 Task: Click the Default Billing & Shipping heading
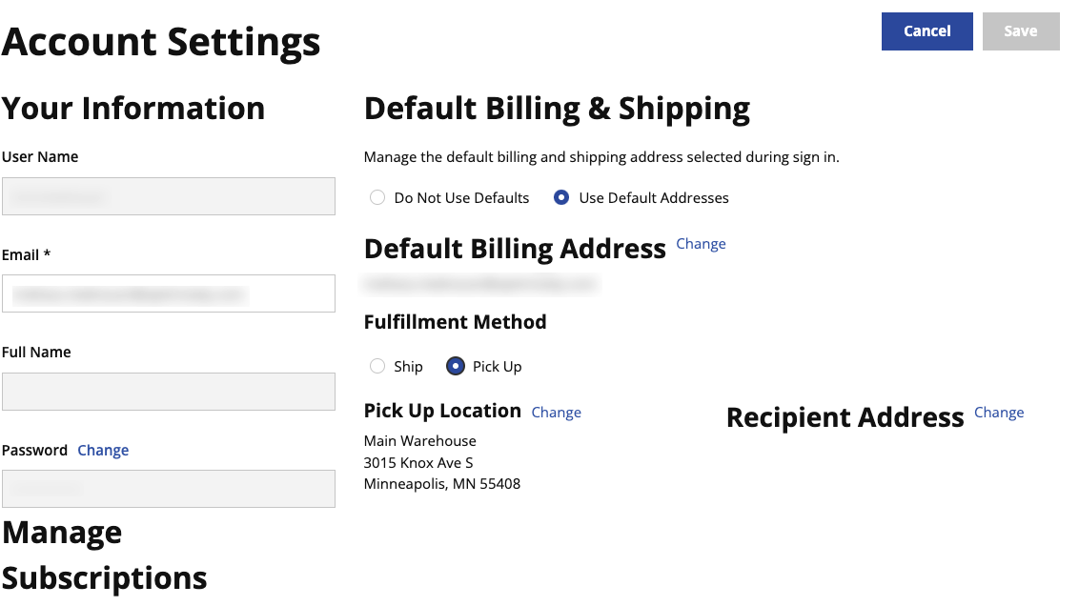pyautogui.click(x=557, y=108)
